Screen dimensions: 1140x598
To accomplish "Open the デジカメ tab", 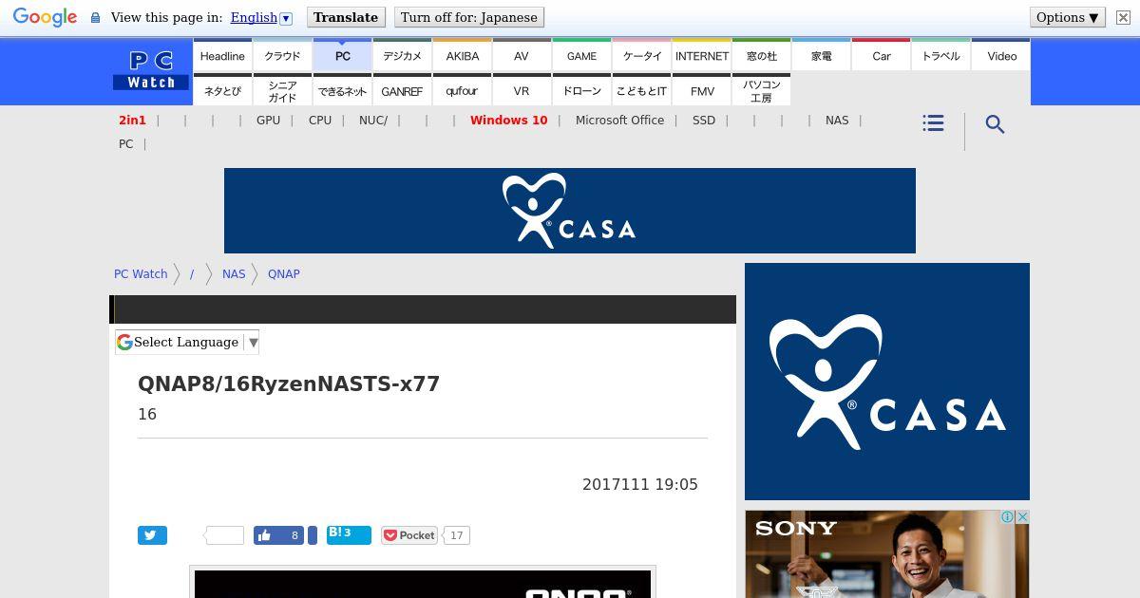I will point(402,56).
